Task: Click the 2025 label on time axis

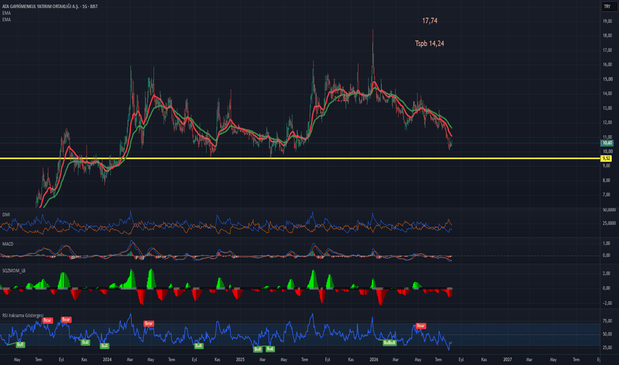Action: 240,360
